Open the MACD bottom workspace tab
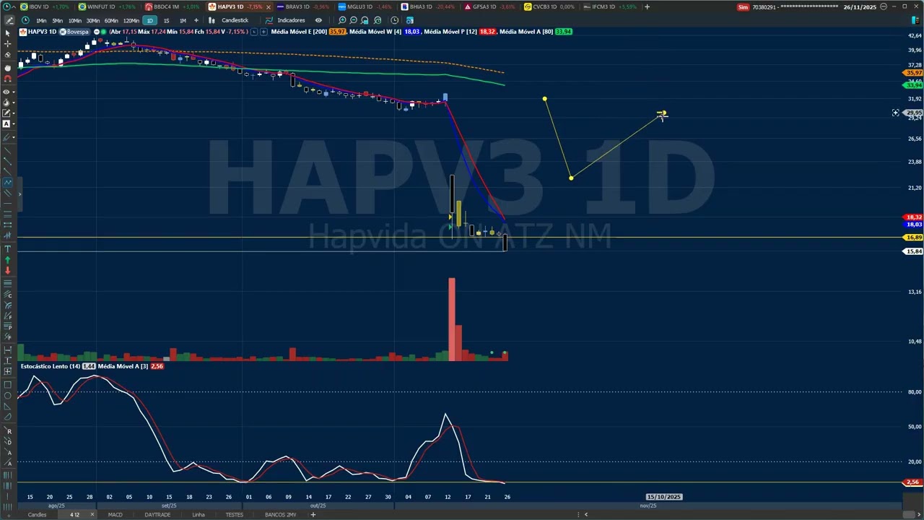 click(x=115, y=514)
